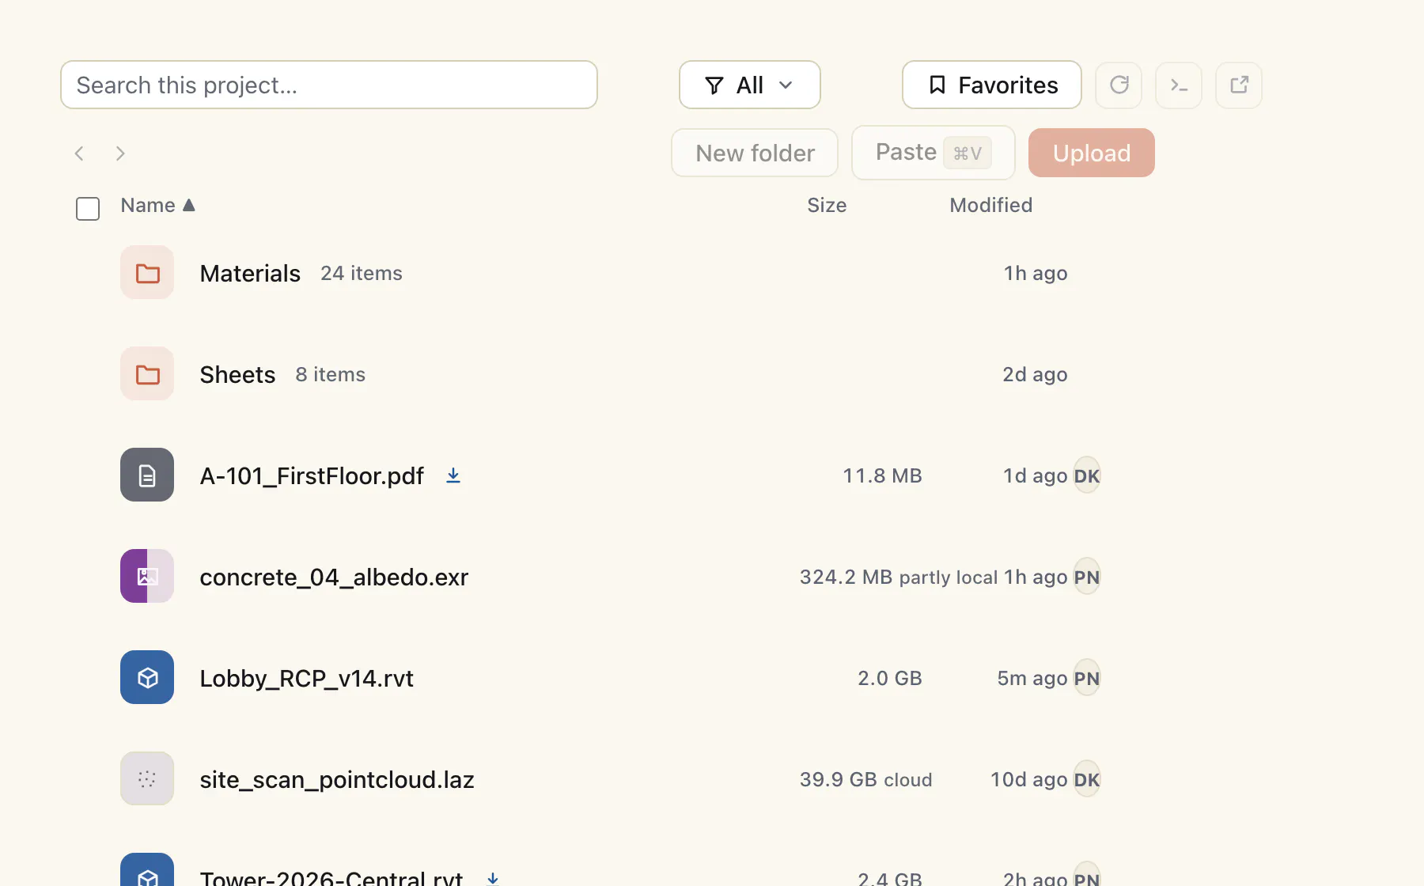Click the refresh icon button
1424x886 pixels.
coord(1119,85)
